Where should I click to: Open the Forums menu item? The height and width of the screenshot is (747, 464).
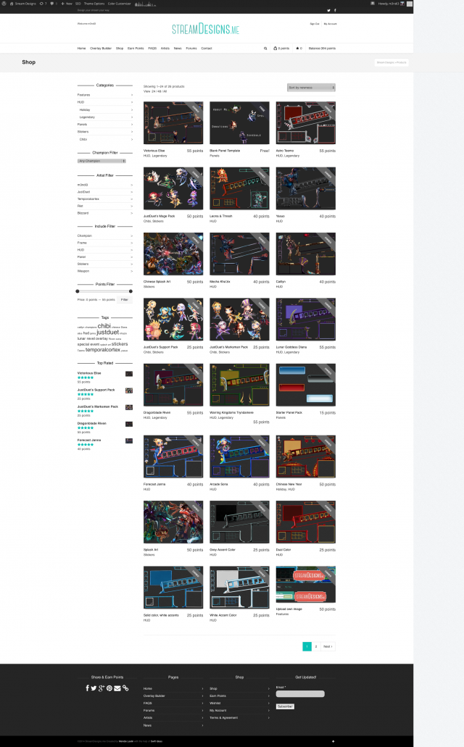191,48
